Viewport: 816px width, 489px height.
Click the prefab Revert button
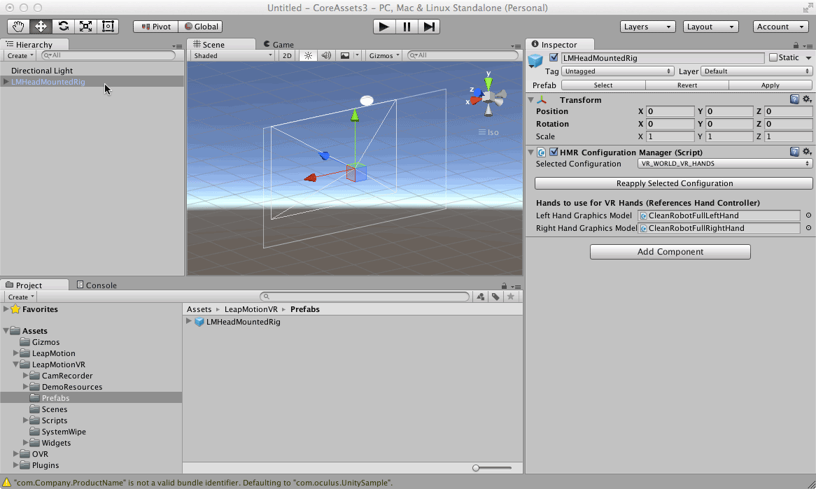(687, 85)
